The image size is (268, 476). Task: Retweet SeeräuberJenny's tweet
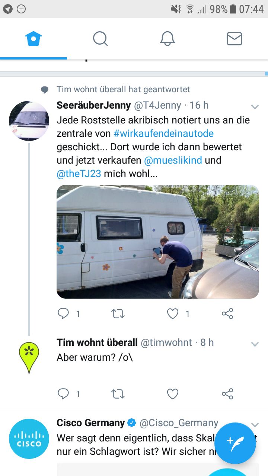[118, 314]
